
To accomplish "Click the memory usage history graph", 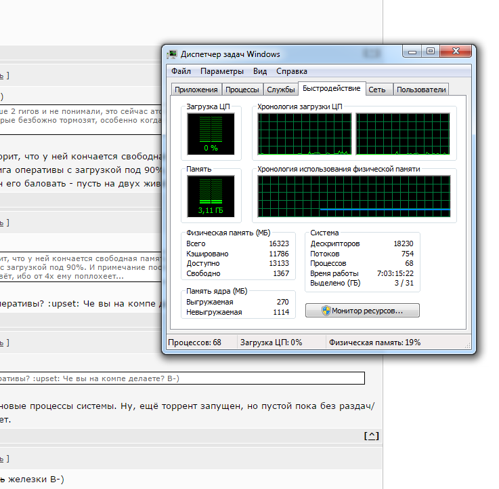I will tap(354, 197).
